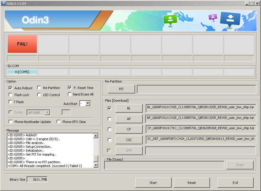Click the red FAIL! status box
261x191 pixels.
click(x=22, y=44)
